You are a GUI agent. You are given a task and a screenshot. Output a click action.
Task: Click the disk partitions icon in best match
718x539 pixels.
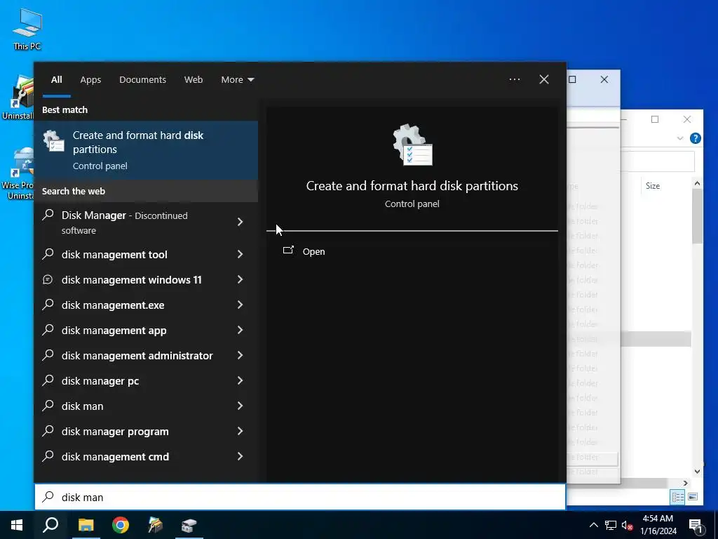point(53,141)
